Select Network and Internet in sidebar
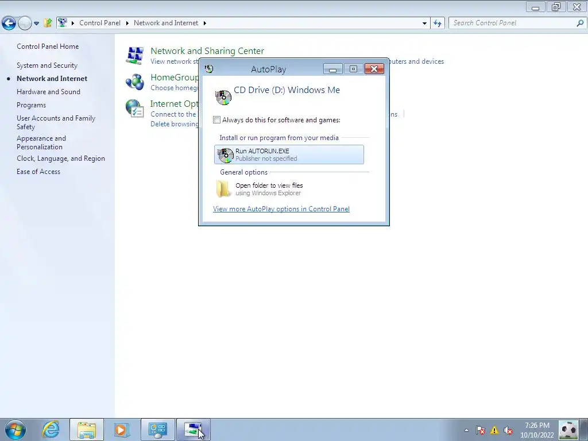This screenshot has height=441, width=588. (52, 78)
